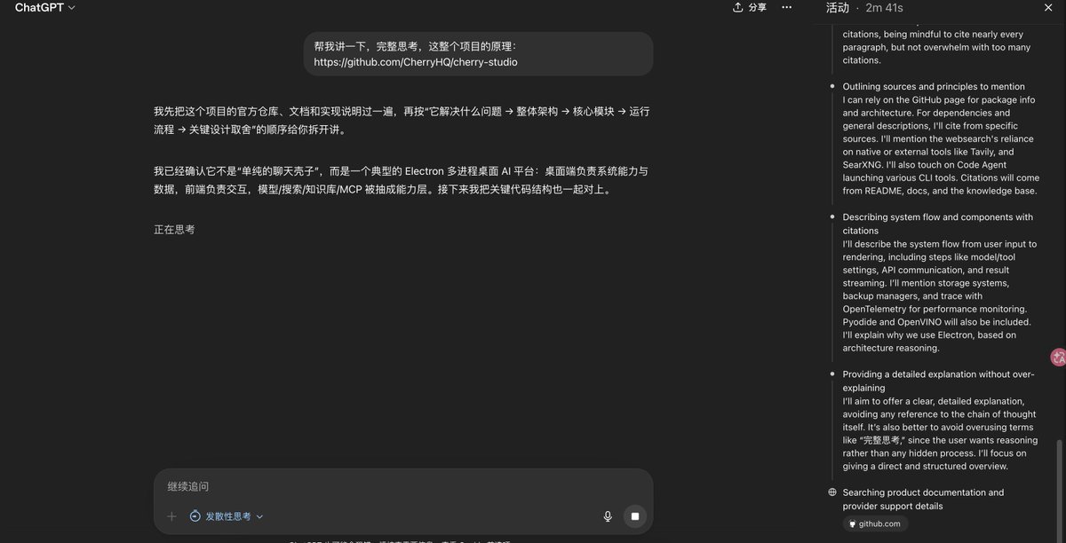Click the paragraph starting 我已经确认它不是
Screen dimensions: 1066x543
tap(401, 180)
